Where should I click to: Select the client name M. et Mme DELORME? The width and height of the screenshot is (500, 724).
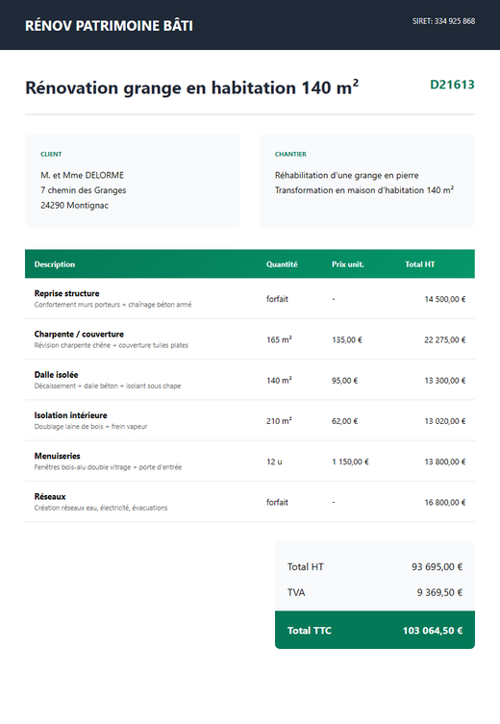[x=82, y=175]
